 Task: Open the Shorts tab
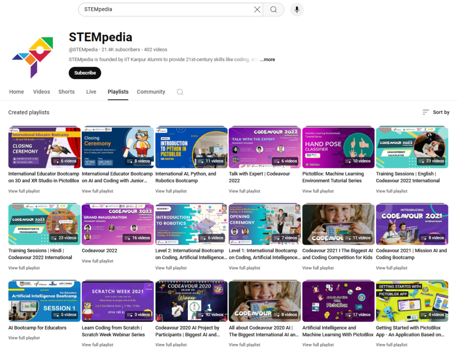point(66,92)
